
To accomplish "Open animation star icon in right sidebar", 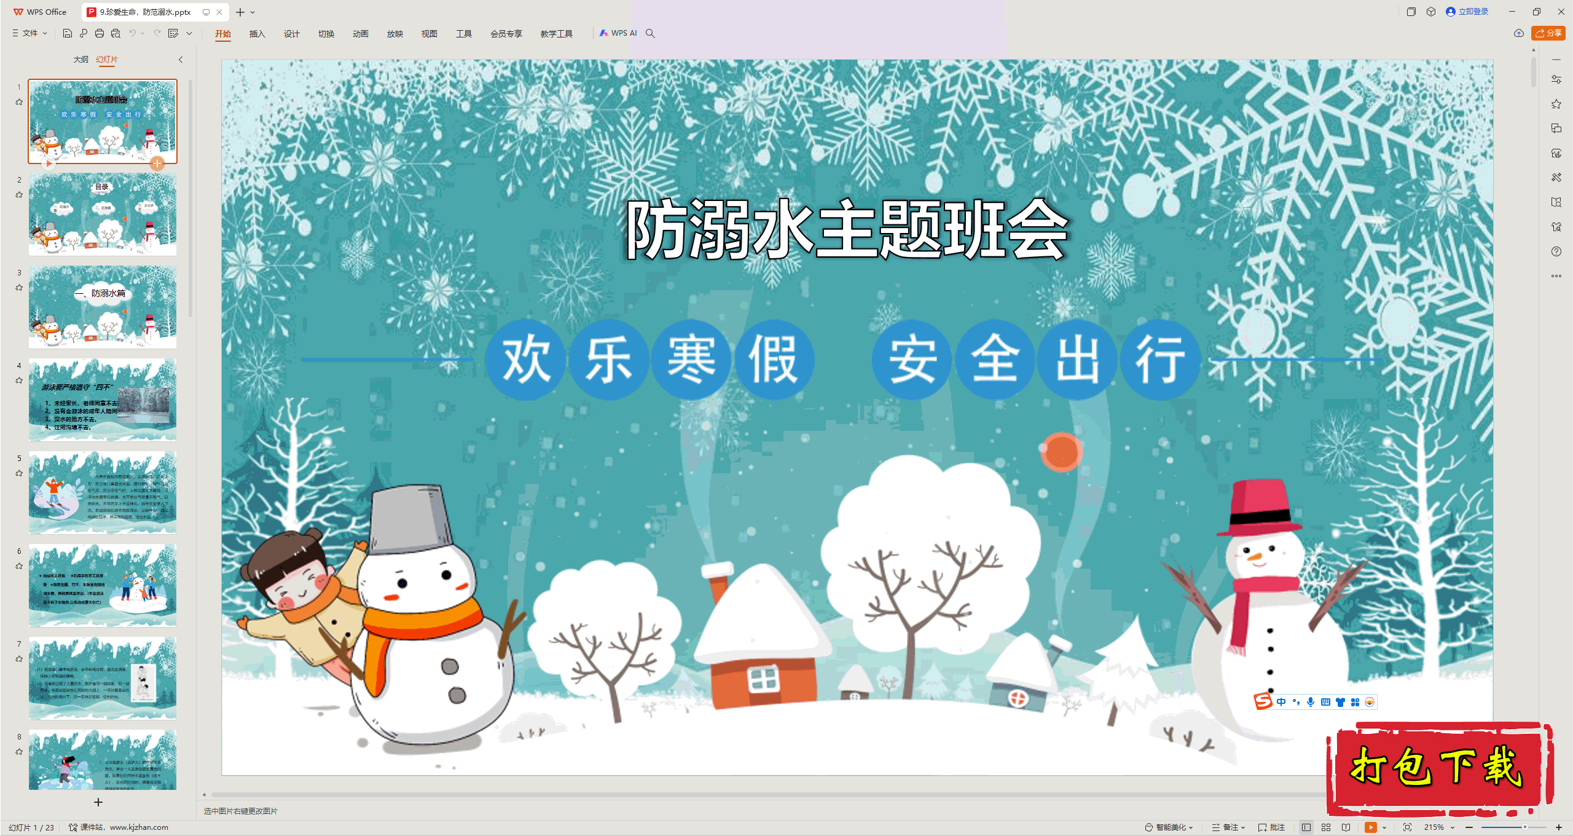I will (x=1556, y=104).
